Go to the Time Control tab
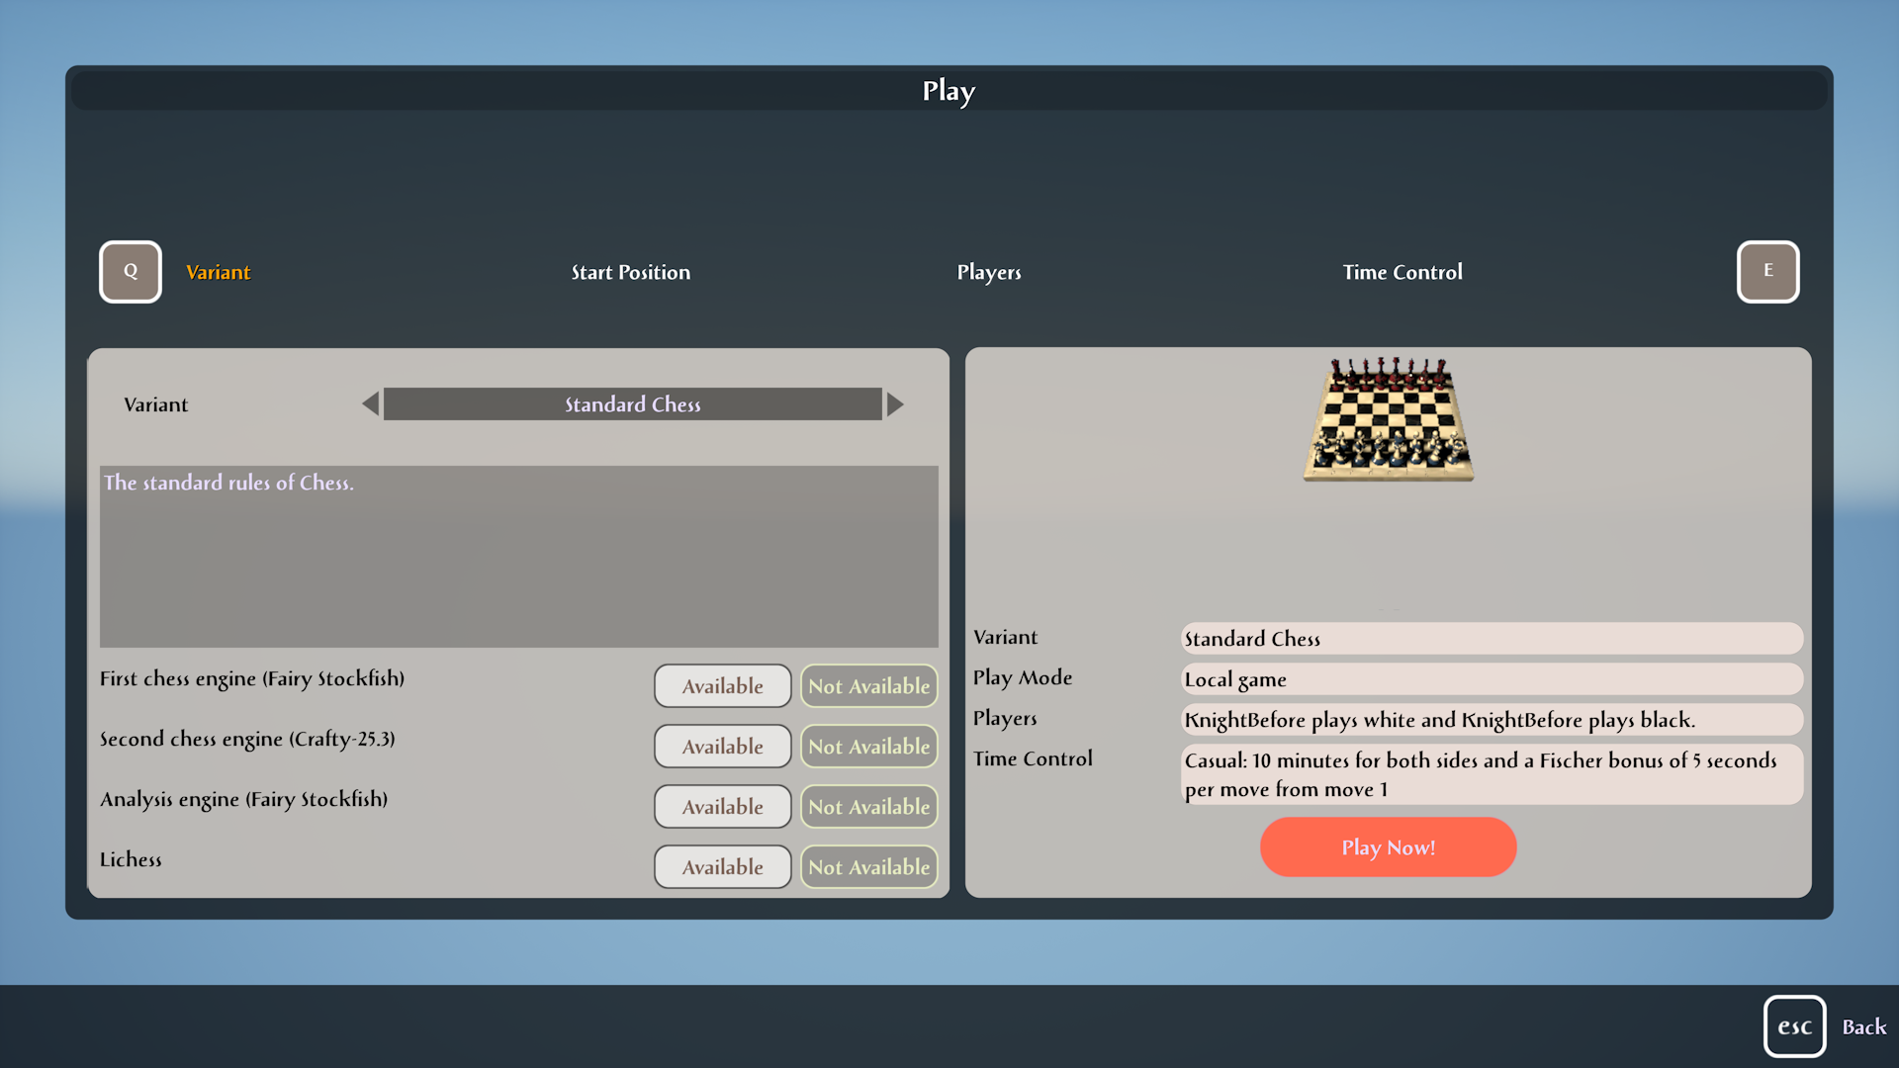 (x=1402, y=272)
